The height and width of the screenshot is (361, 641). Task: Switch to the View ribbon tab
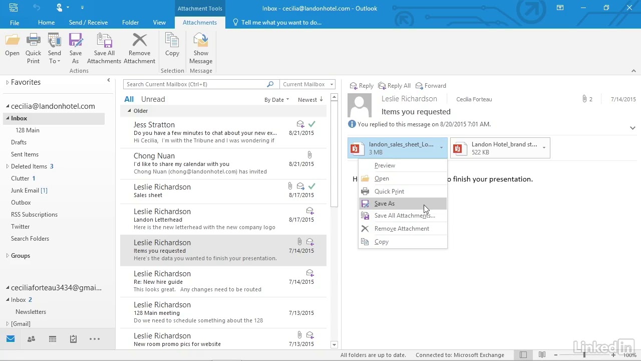[x=159, y=23]
